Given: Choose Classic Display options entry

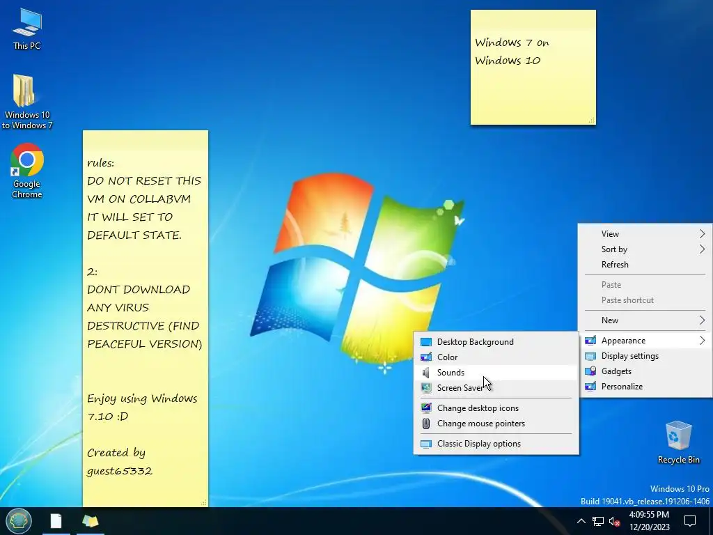Looking at the screenshot, I should click(x=496, y=444).
